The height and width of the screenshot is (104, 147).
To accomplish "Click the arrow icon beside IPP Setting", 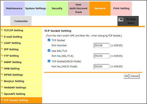I will pos(2,49).
